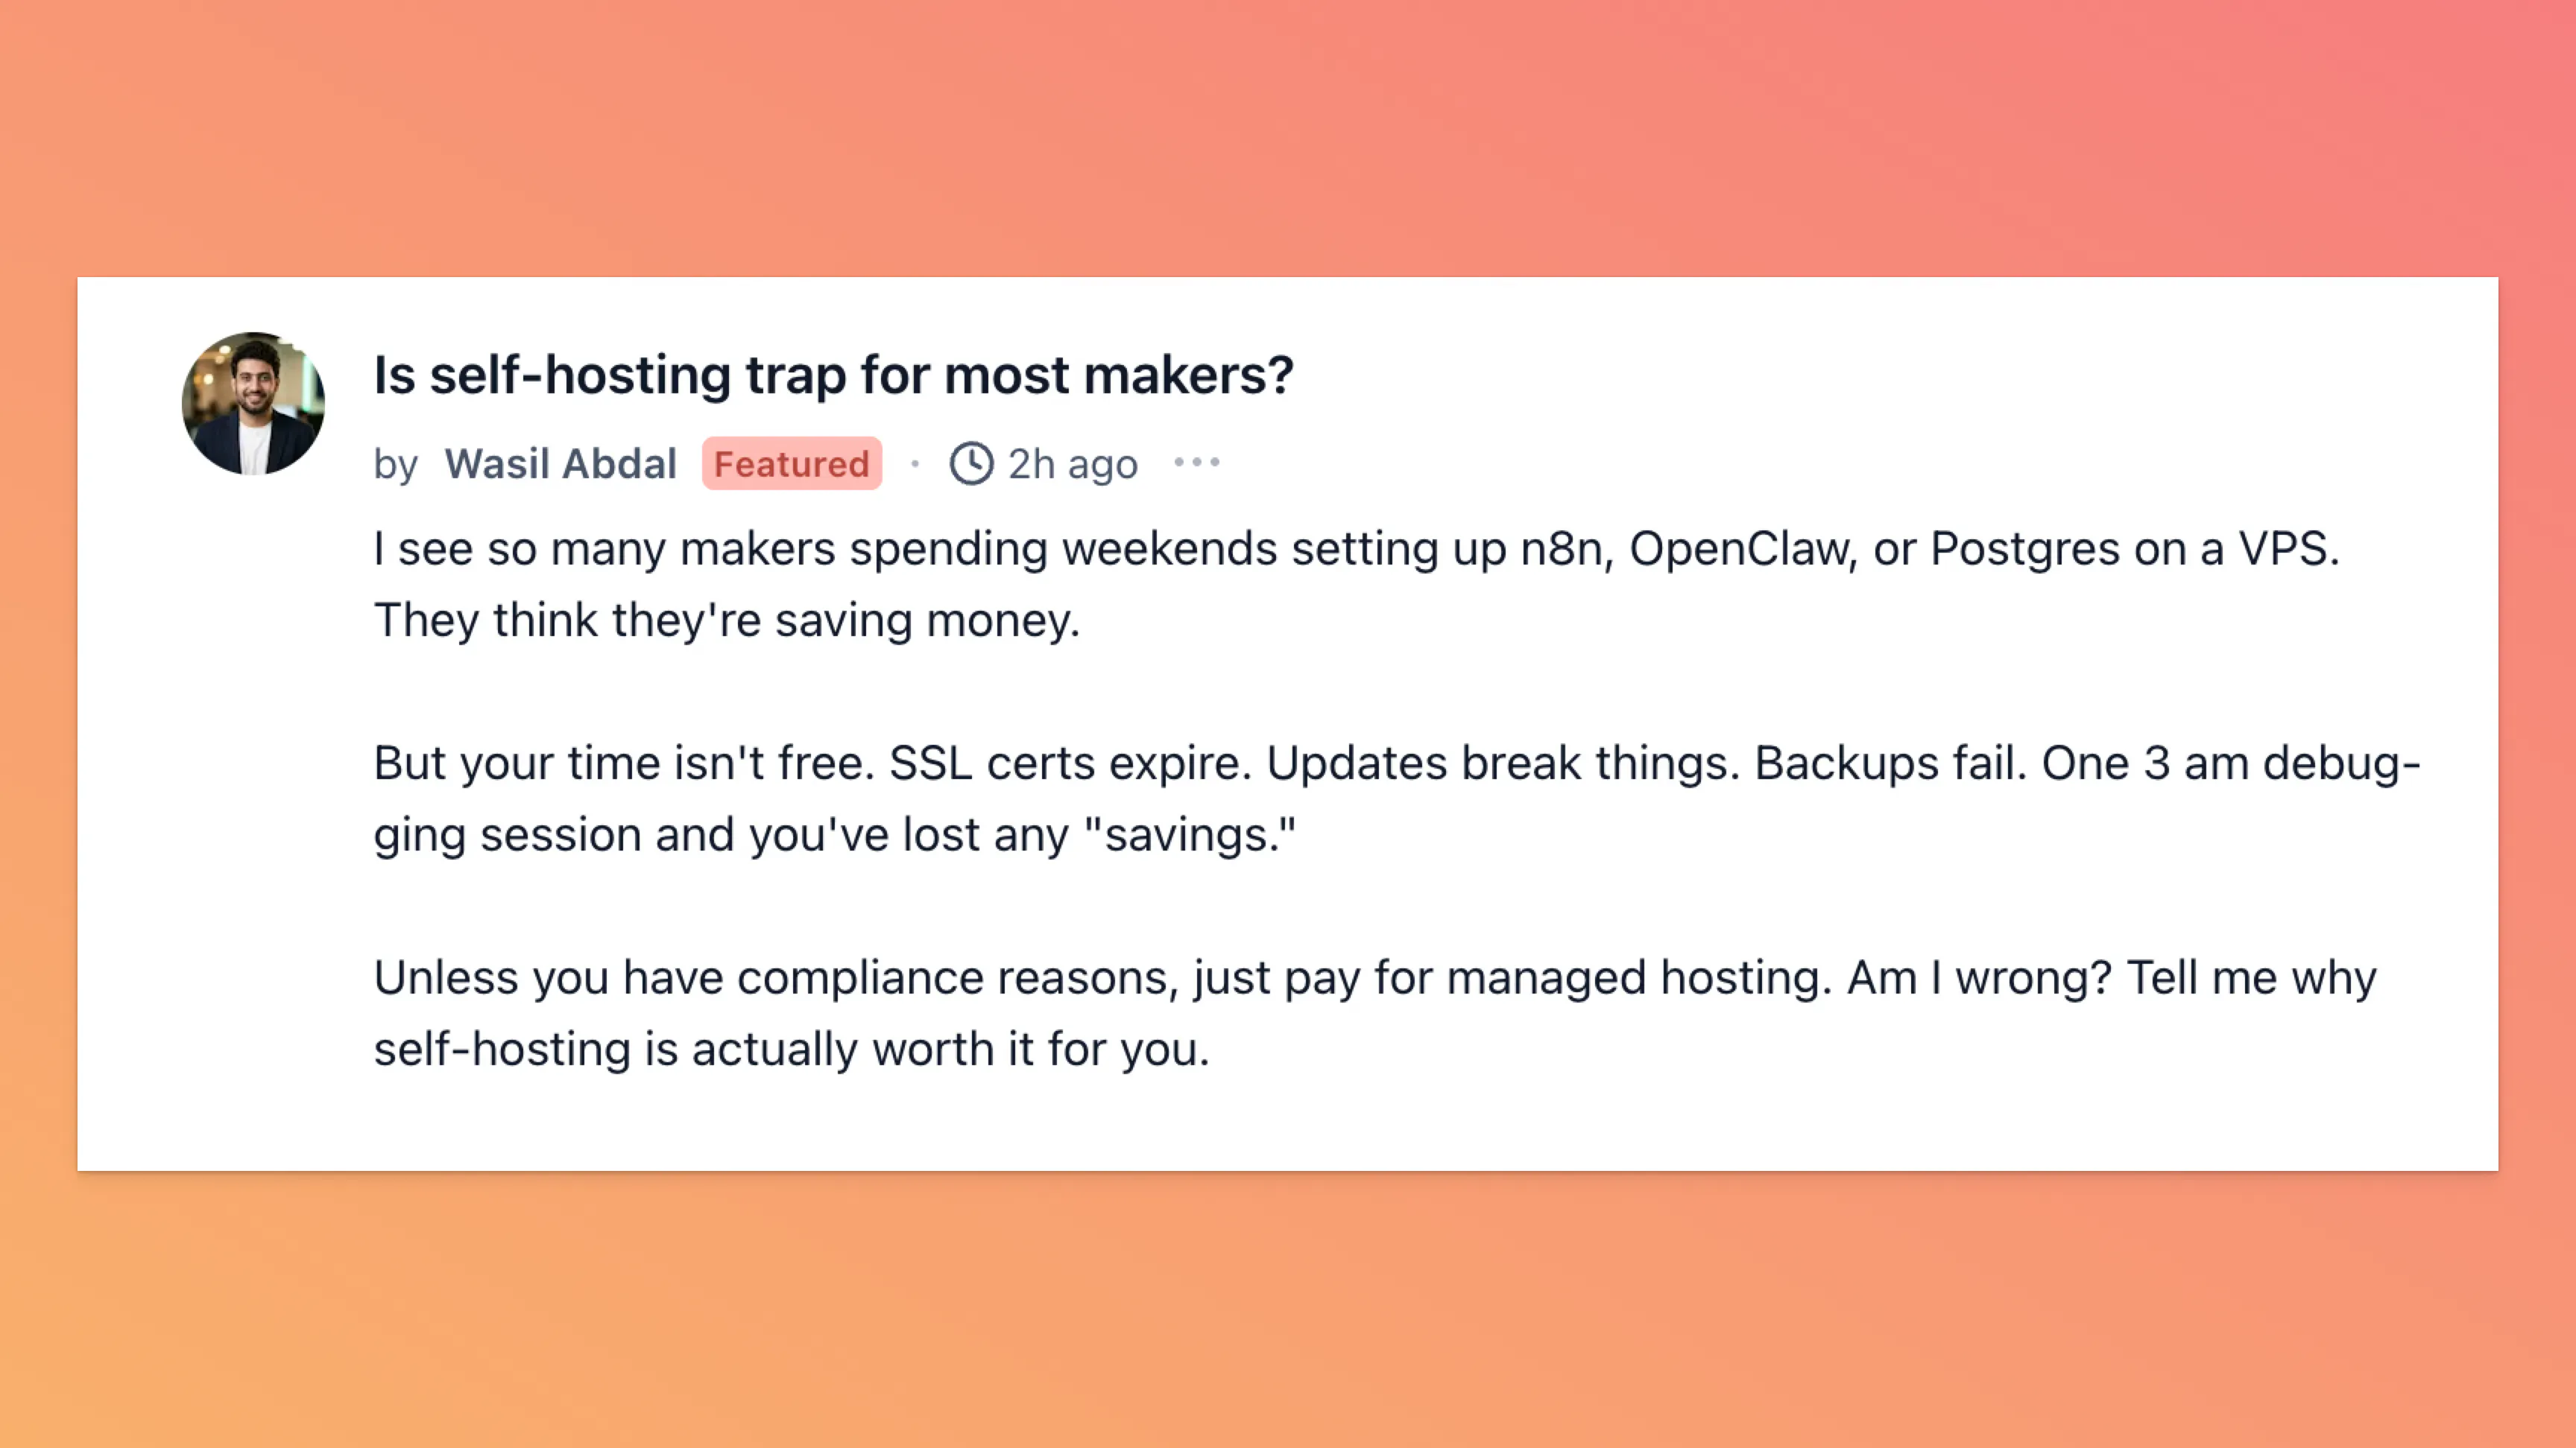Click the dot separator after Featured badge

(915, 463)
